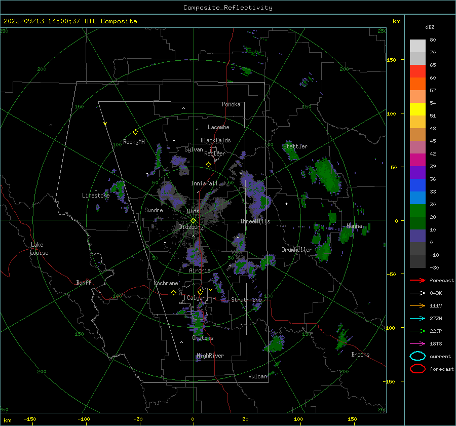Select the magenta 18TS arrow icon
The image size is (456, 426).
[417, 344]
